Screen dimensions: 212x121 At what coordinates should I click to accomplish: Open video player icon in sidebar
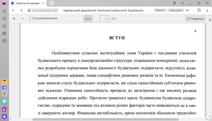pyautogui.click(x=5, y=41)
